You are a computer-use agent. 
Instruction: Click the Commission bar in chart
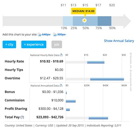71,101
